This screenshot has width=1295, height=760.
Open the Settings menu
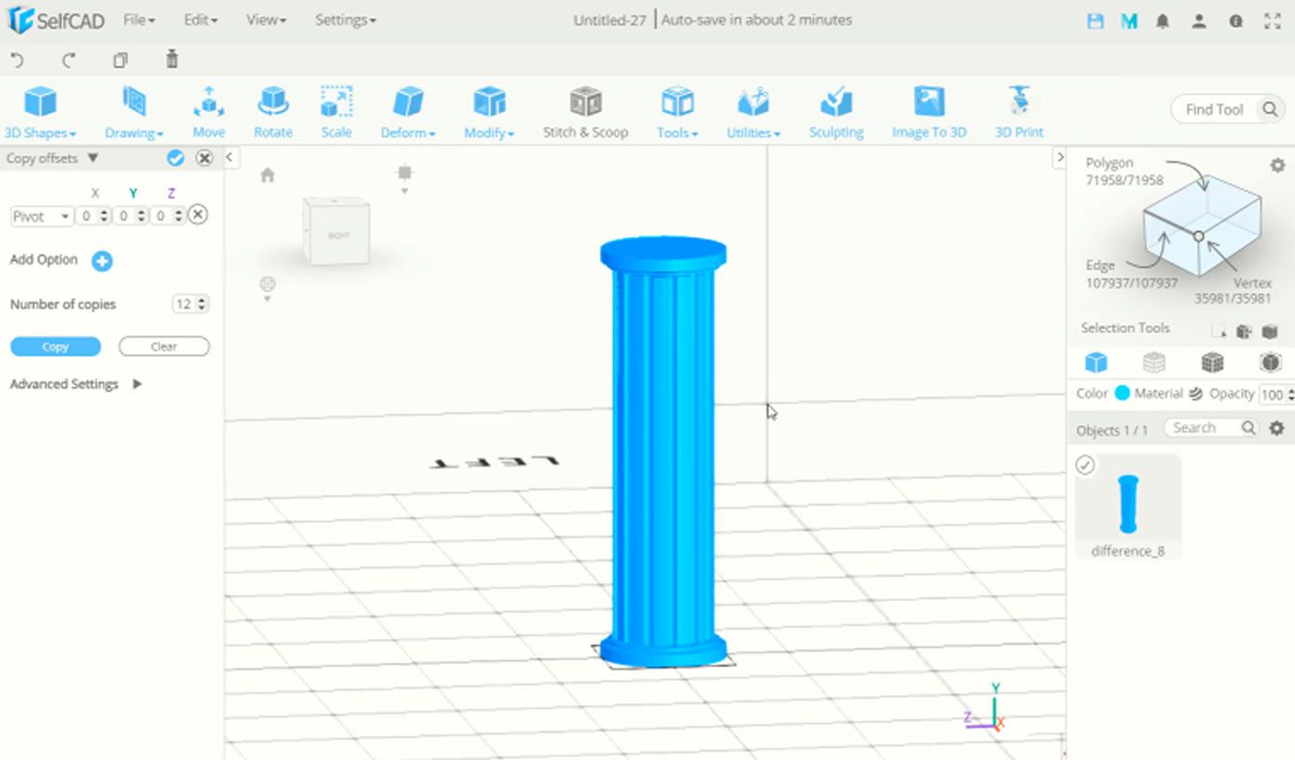pyautogui.click(x=345, y=20)
